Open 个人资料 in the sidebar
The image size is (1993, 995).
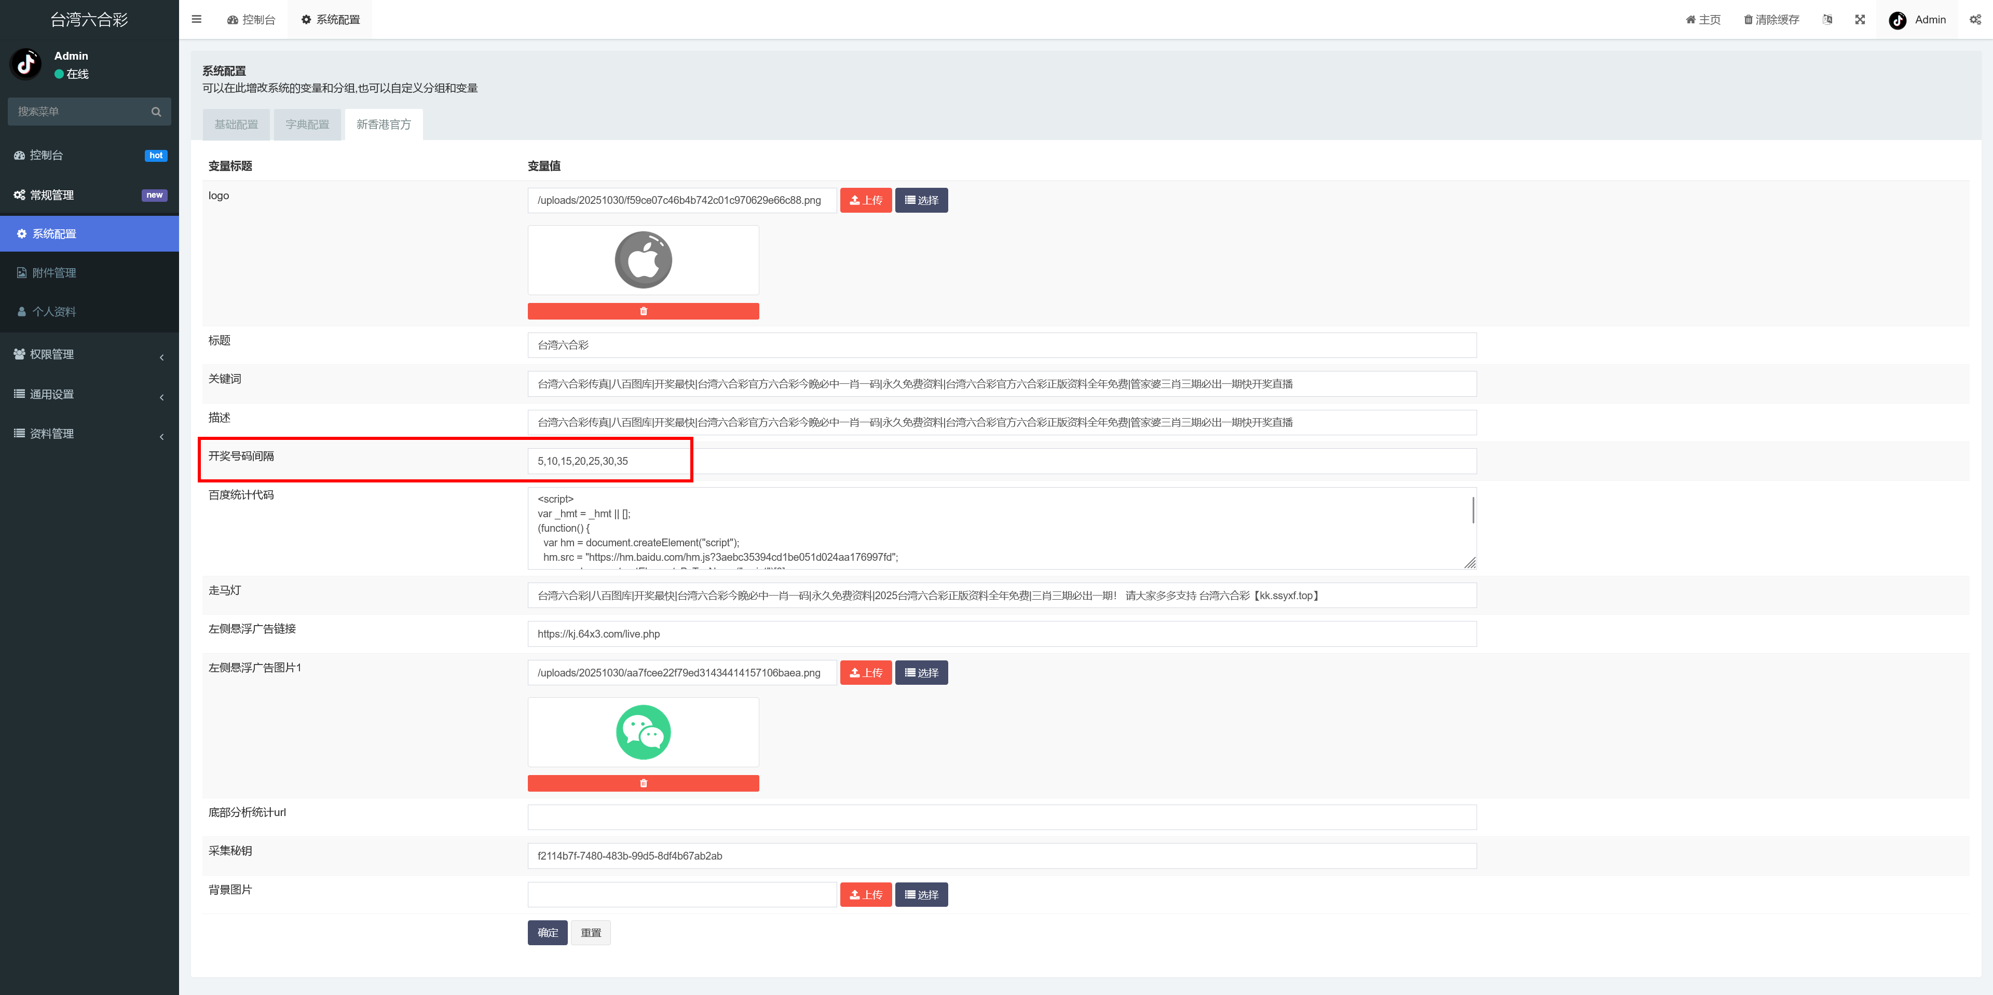click(x=90, y=312)
